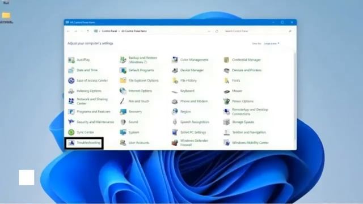The width and height of the screenshot is (363, 204).
Task: Open the Sound speaker icon
Action: click(123, 122)
